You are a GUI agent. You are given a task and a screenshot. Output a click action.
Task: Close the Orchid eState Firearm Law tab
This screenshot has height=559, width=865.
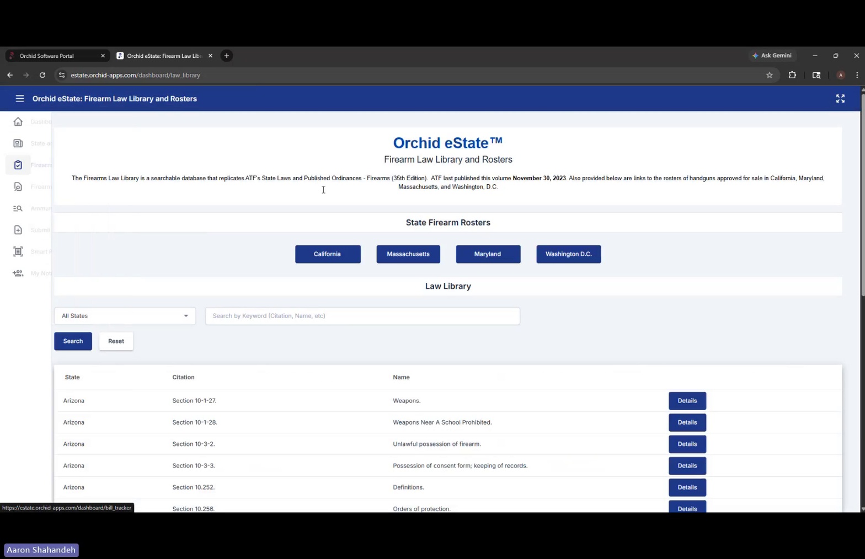(210, 56)
